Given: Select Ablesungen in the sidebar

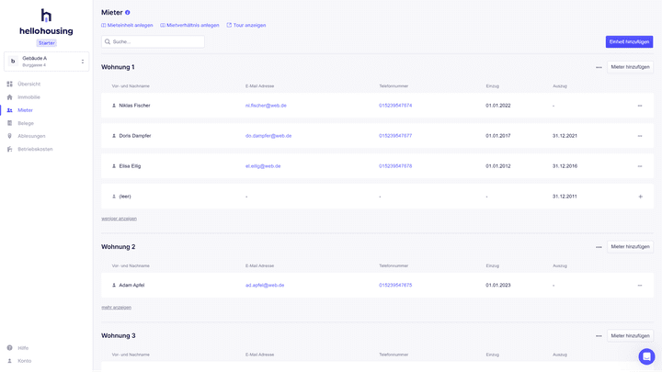Looking at the screenshot, I should [x=31, y=136].
